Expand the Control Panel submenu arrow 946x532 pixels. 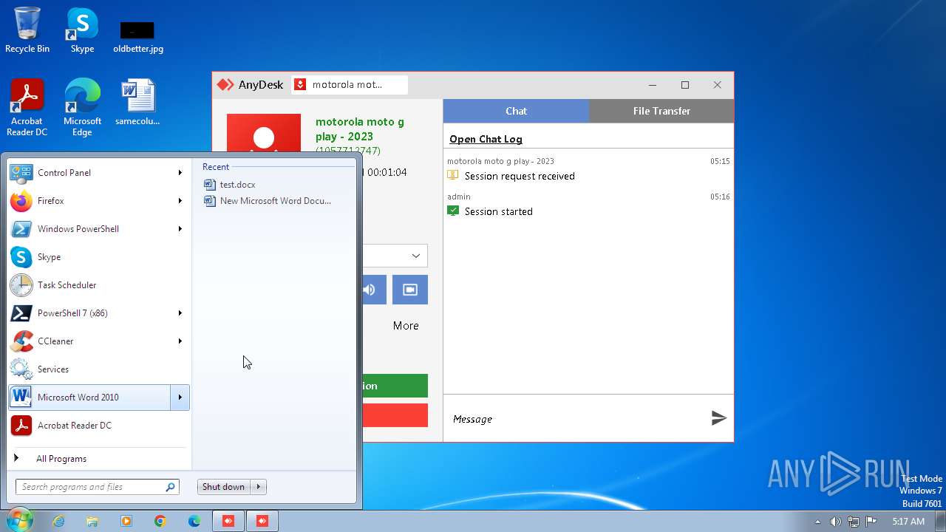click(x=180, y=173)
